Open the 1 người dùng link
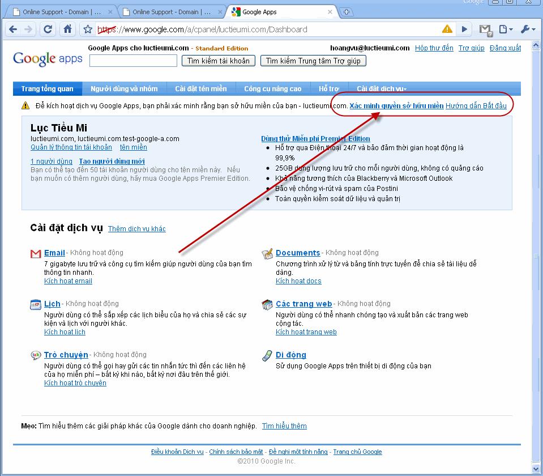 point(52,161)
